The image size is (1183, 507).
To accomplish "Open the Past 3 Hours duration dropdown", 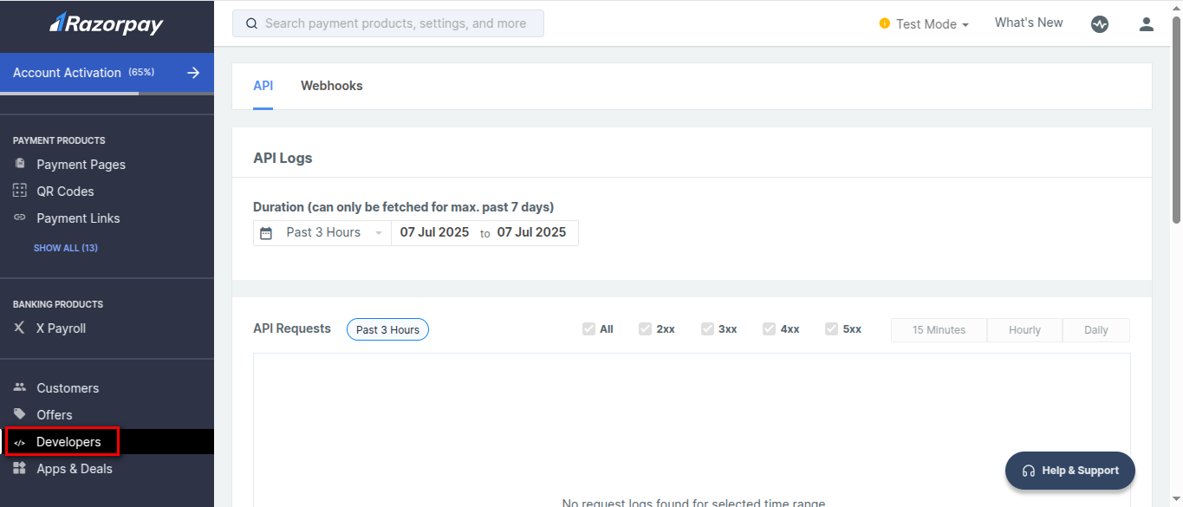I will pyautogui.click(x=322, y=233).
